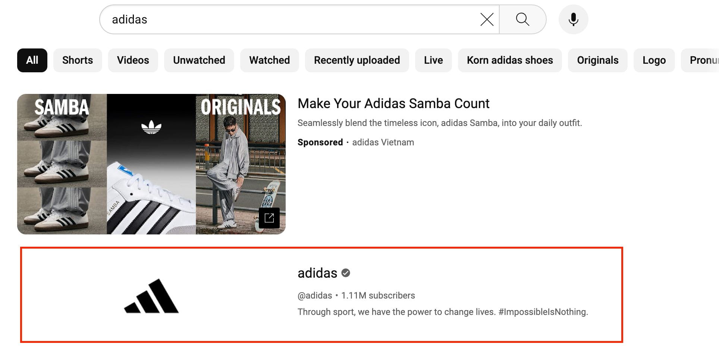Click the 1.11M subscribers text
The width and height of the screenshot is (719, 363).
click(x=378, y=296)
